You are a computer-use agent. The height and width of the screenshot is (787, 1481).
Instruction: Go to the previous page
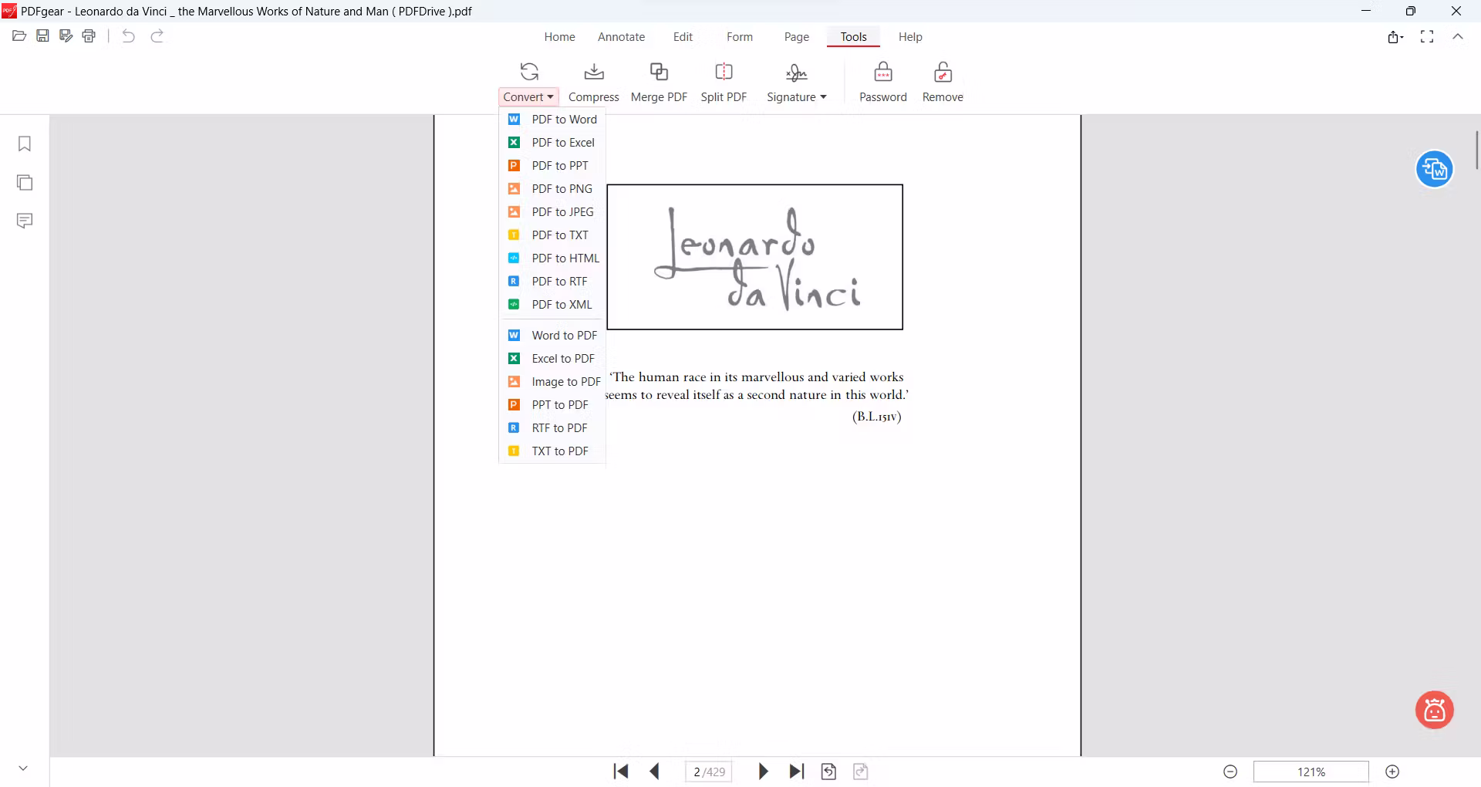[x=655, y=772]
